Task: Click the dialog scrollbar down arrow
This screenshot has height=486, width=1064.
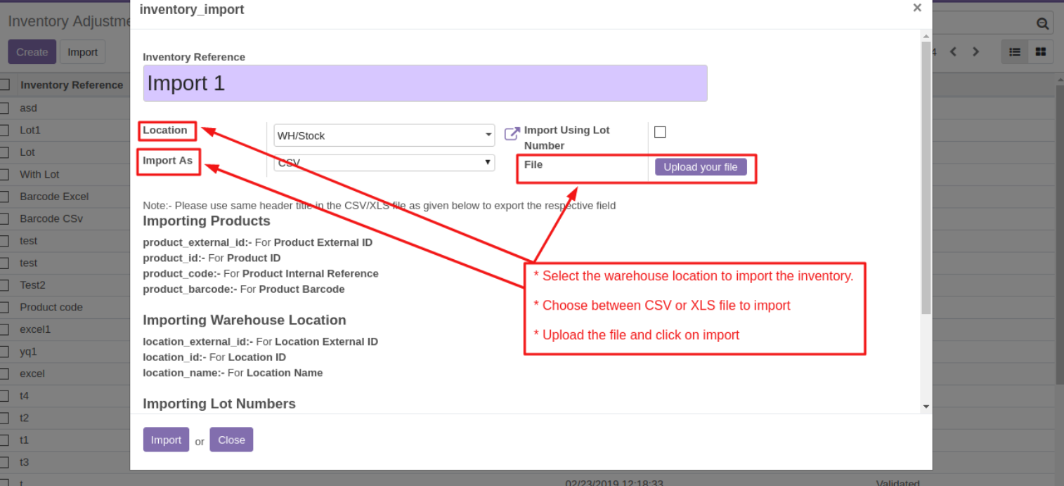Action: coord(926,406)
